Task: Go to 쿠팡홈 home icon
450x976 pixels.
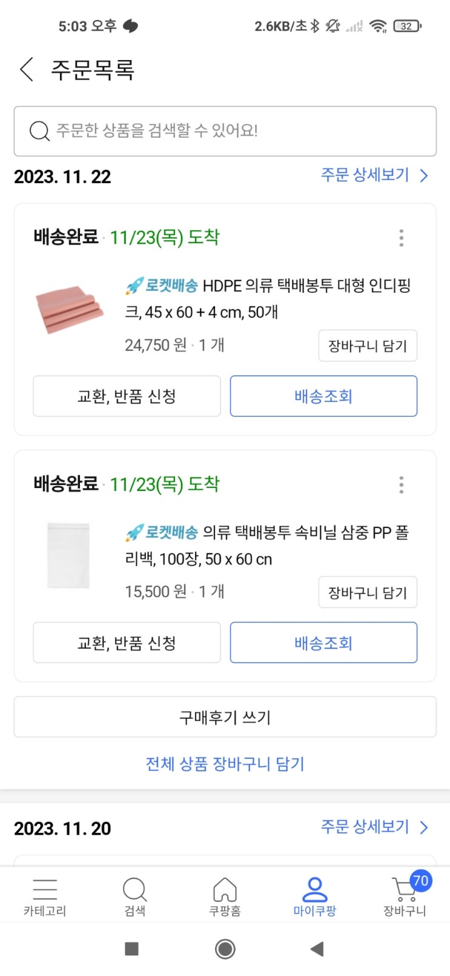Action: click(x=225, y=896)
